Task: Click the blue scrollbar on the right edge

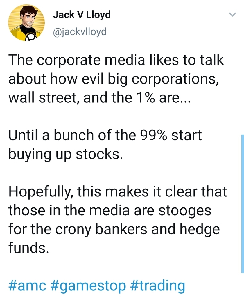Action: tap(243, 204)
